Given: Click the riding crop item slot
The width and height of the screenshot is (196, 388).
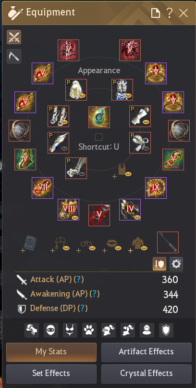Looking at the screenshot, I should tap(168, 242).
